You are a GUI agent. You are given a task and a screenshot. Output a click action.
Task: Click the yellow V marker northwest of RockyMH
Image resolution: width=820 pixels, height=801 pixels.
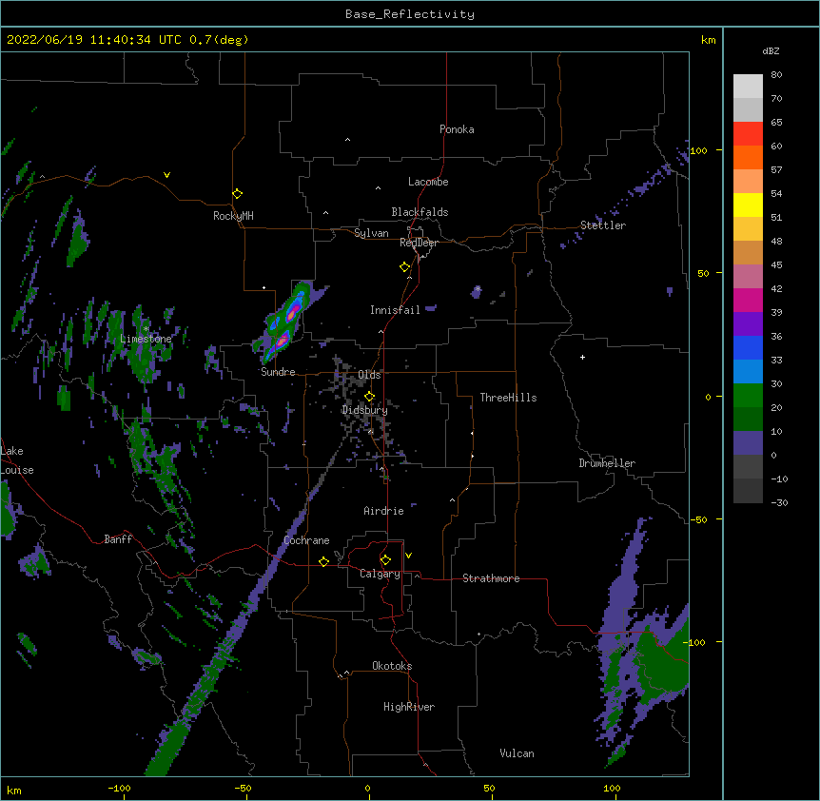(x=166, y=175)
